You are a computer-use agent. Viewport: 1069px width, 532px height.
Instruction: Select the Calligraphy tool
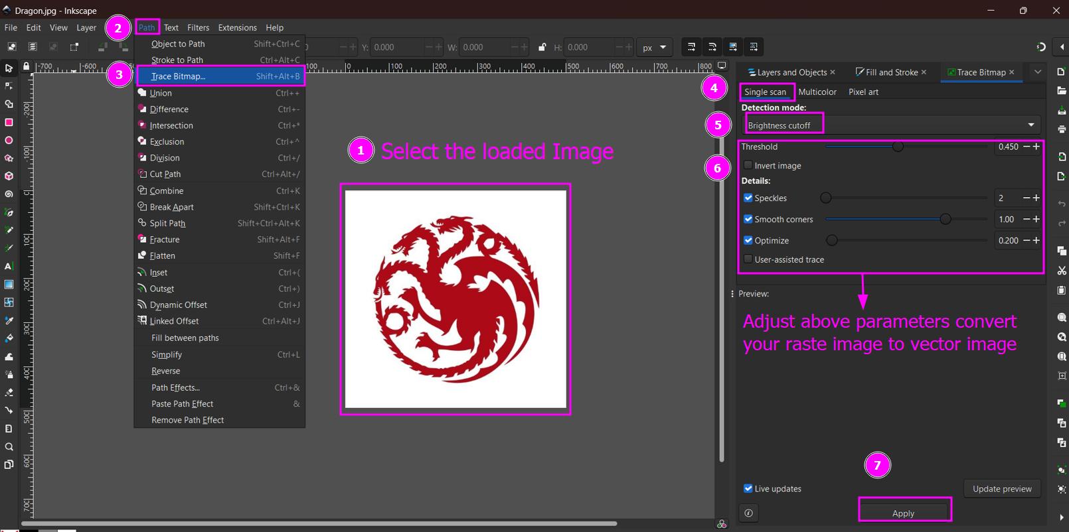pyautogui.click(x=9, y=248)
